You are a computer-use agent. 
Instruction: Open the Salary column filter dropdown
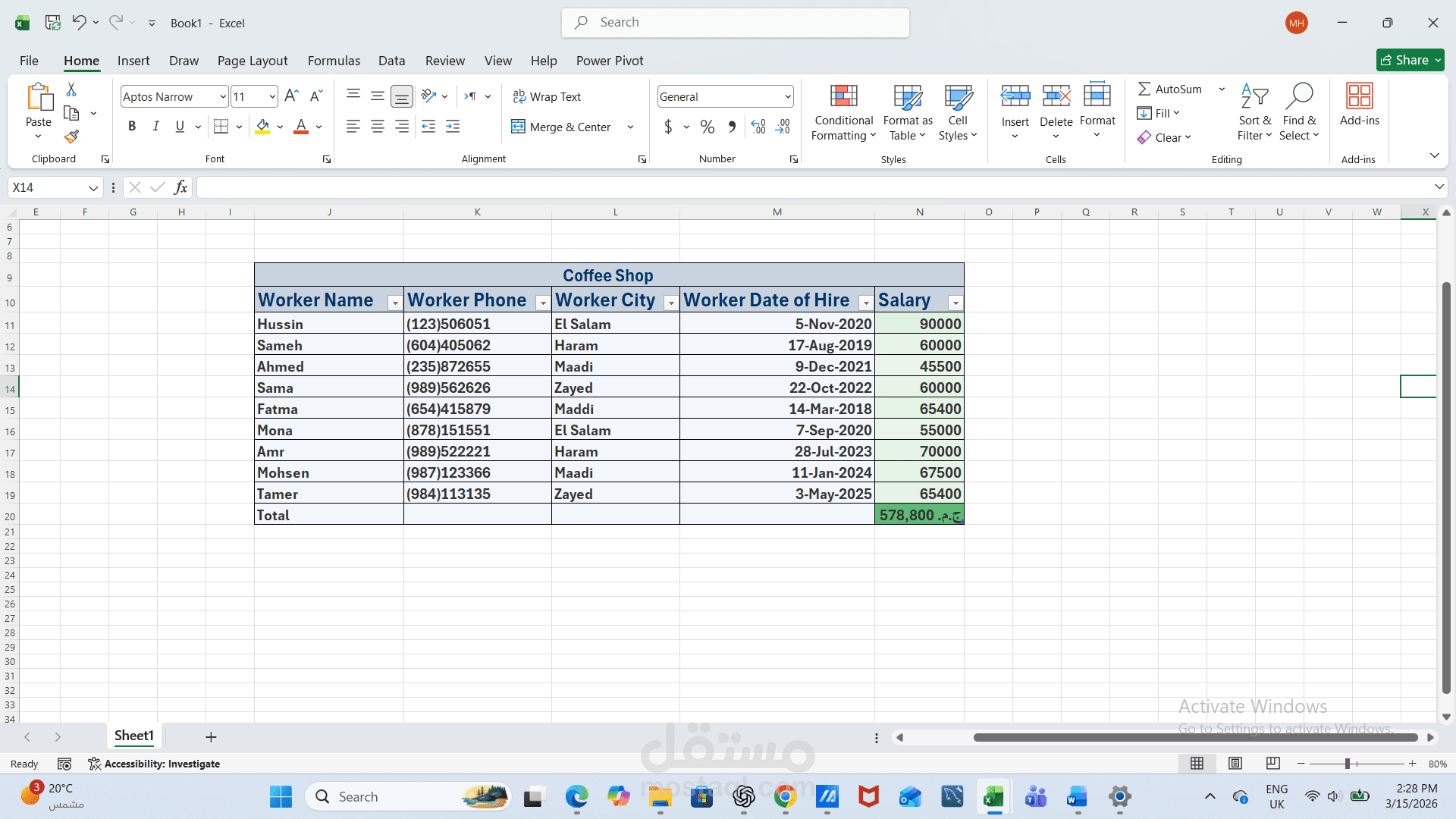coord(955,302)
